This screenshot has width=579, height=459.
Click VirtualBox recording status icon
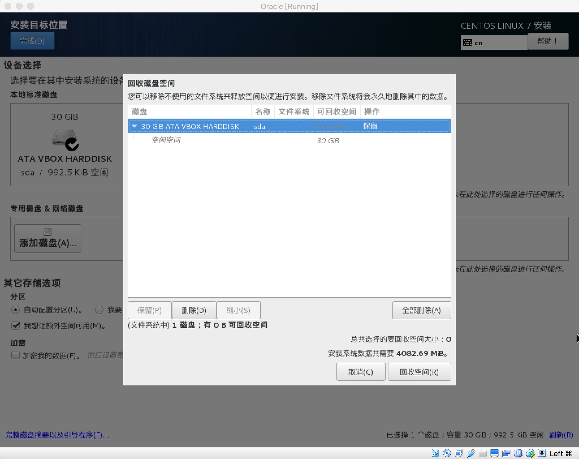(506, 453)
